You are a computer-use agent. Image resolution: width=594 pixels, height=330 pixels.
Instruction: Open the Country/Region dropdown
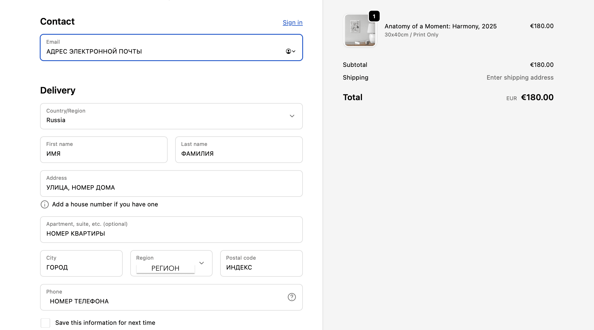171,116
